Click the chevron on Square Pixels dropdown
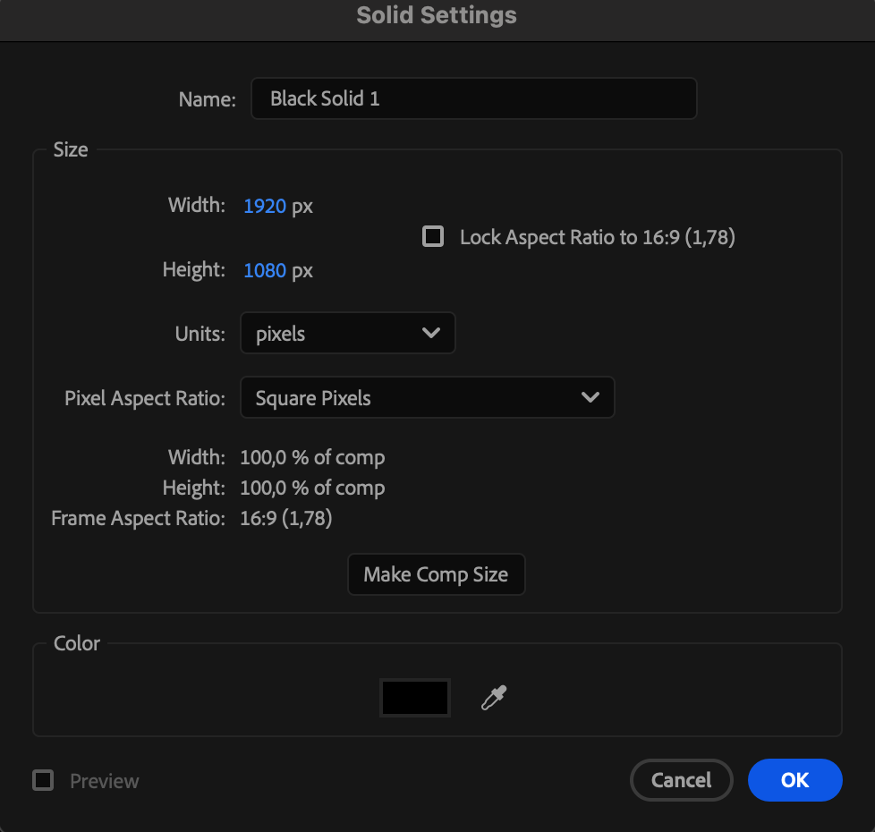875x832 pixels. pyautogui.click(x=590, y=397)
